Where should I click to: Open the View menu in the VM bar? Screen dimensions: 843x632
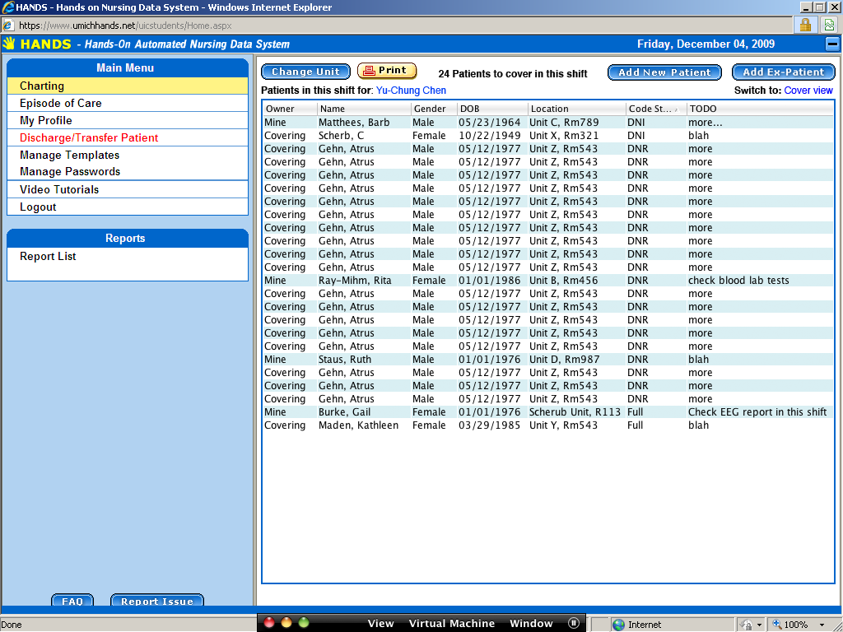[x=380, y=624]
